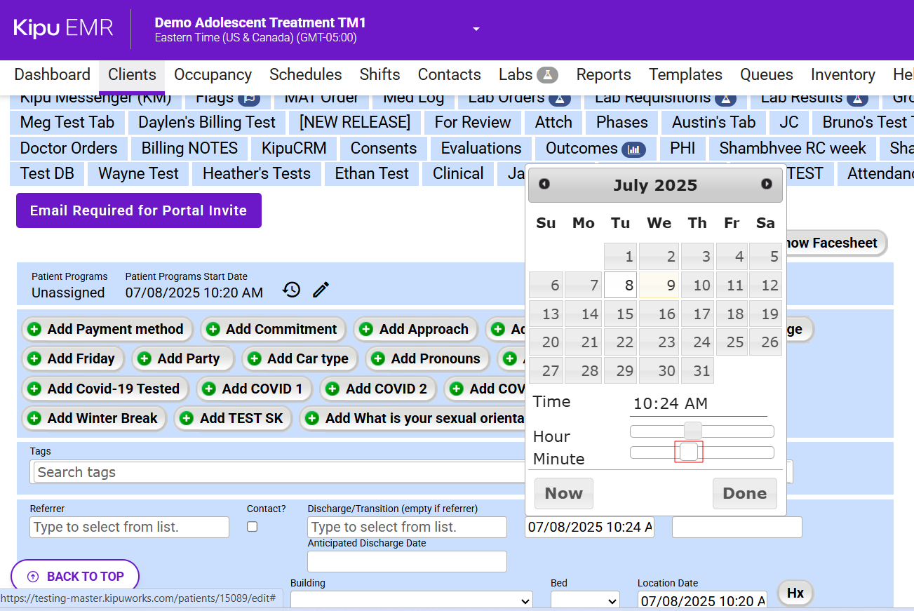This screenshot has height=611, width=914.
Task: Click the Now button in datepicker
Action: click(563, 494)
